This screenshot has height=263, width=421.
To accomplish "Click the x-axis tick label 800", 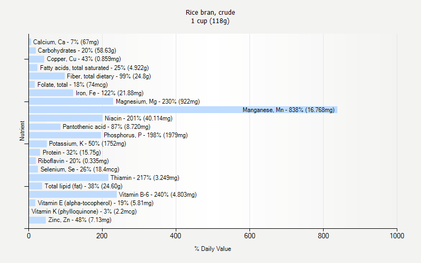I will pyautogui.click(x=323, y=236).
